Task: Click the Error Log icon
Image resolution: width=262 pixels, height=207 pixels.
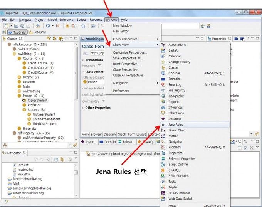Action: pyautogui.click(x=163, y=84)
